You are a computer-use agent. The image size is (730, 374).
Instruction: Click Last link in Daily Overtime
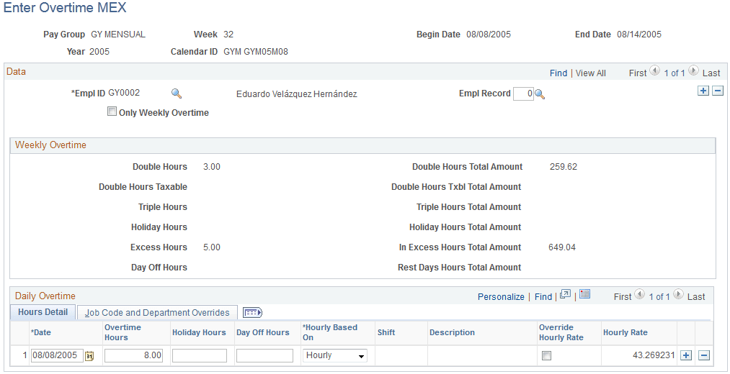click(x=696, y=296)
